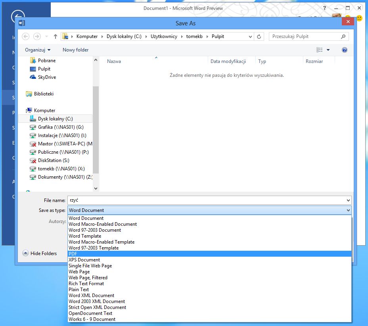The height and width of the screenshot is (326, 368).
Task: Choose Word Macro-Enabled Document
Action: point(210,224)
